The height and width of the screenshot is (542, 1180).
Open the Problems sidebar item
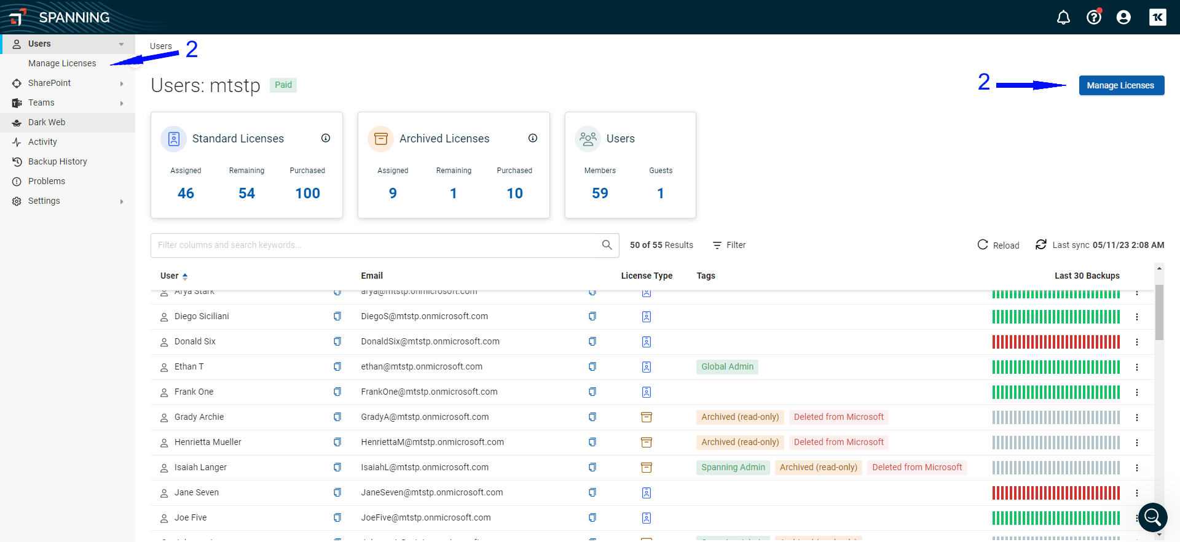click(68, 181)
